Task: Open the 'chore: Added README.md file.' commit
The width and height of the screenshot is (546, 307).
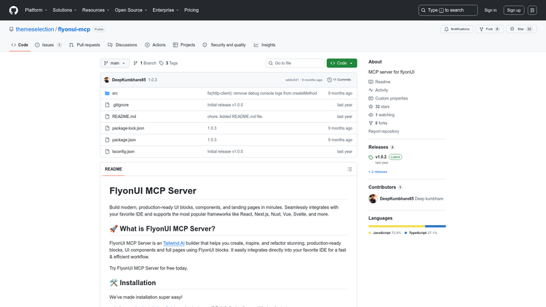Action: pos(235,117)
